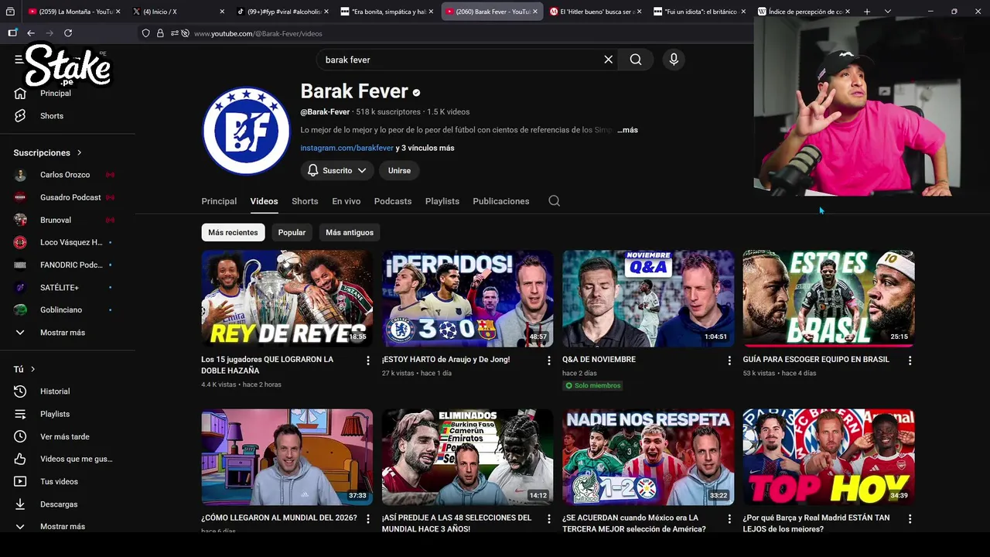This screenshot has height=557, width=990.
Task: Open PERDIDOS 3-0 video thumbnail
Action: (x=467, y=298)
